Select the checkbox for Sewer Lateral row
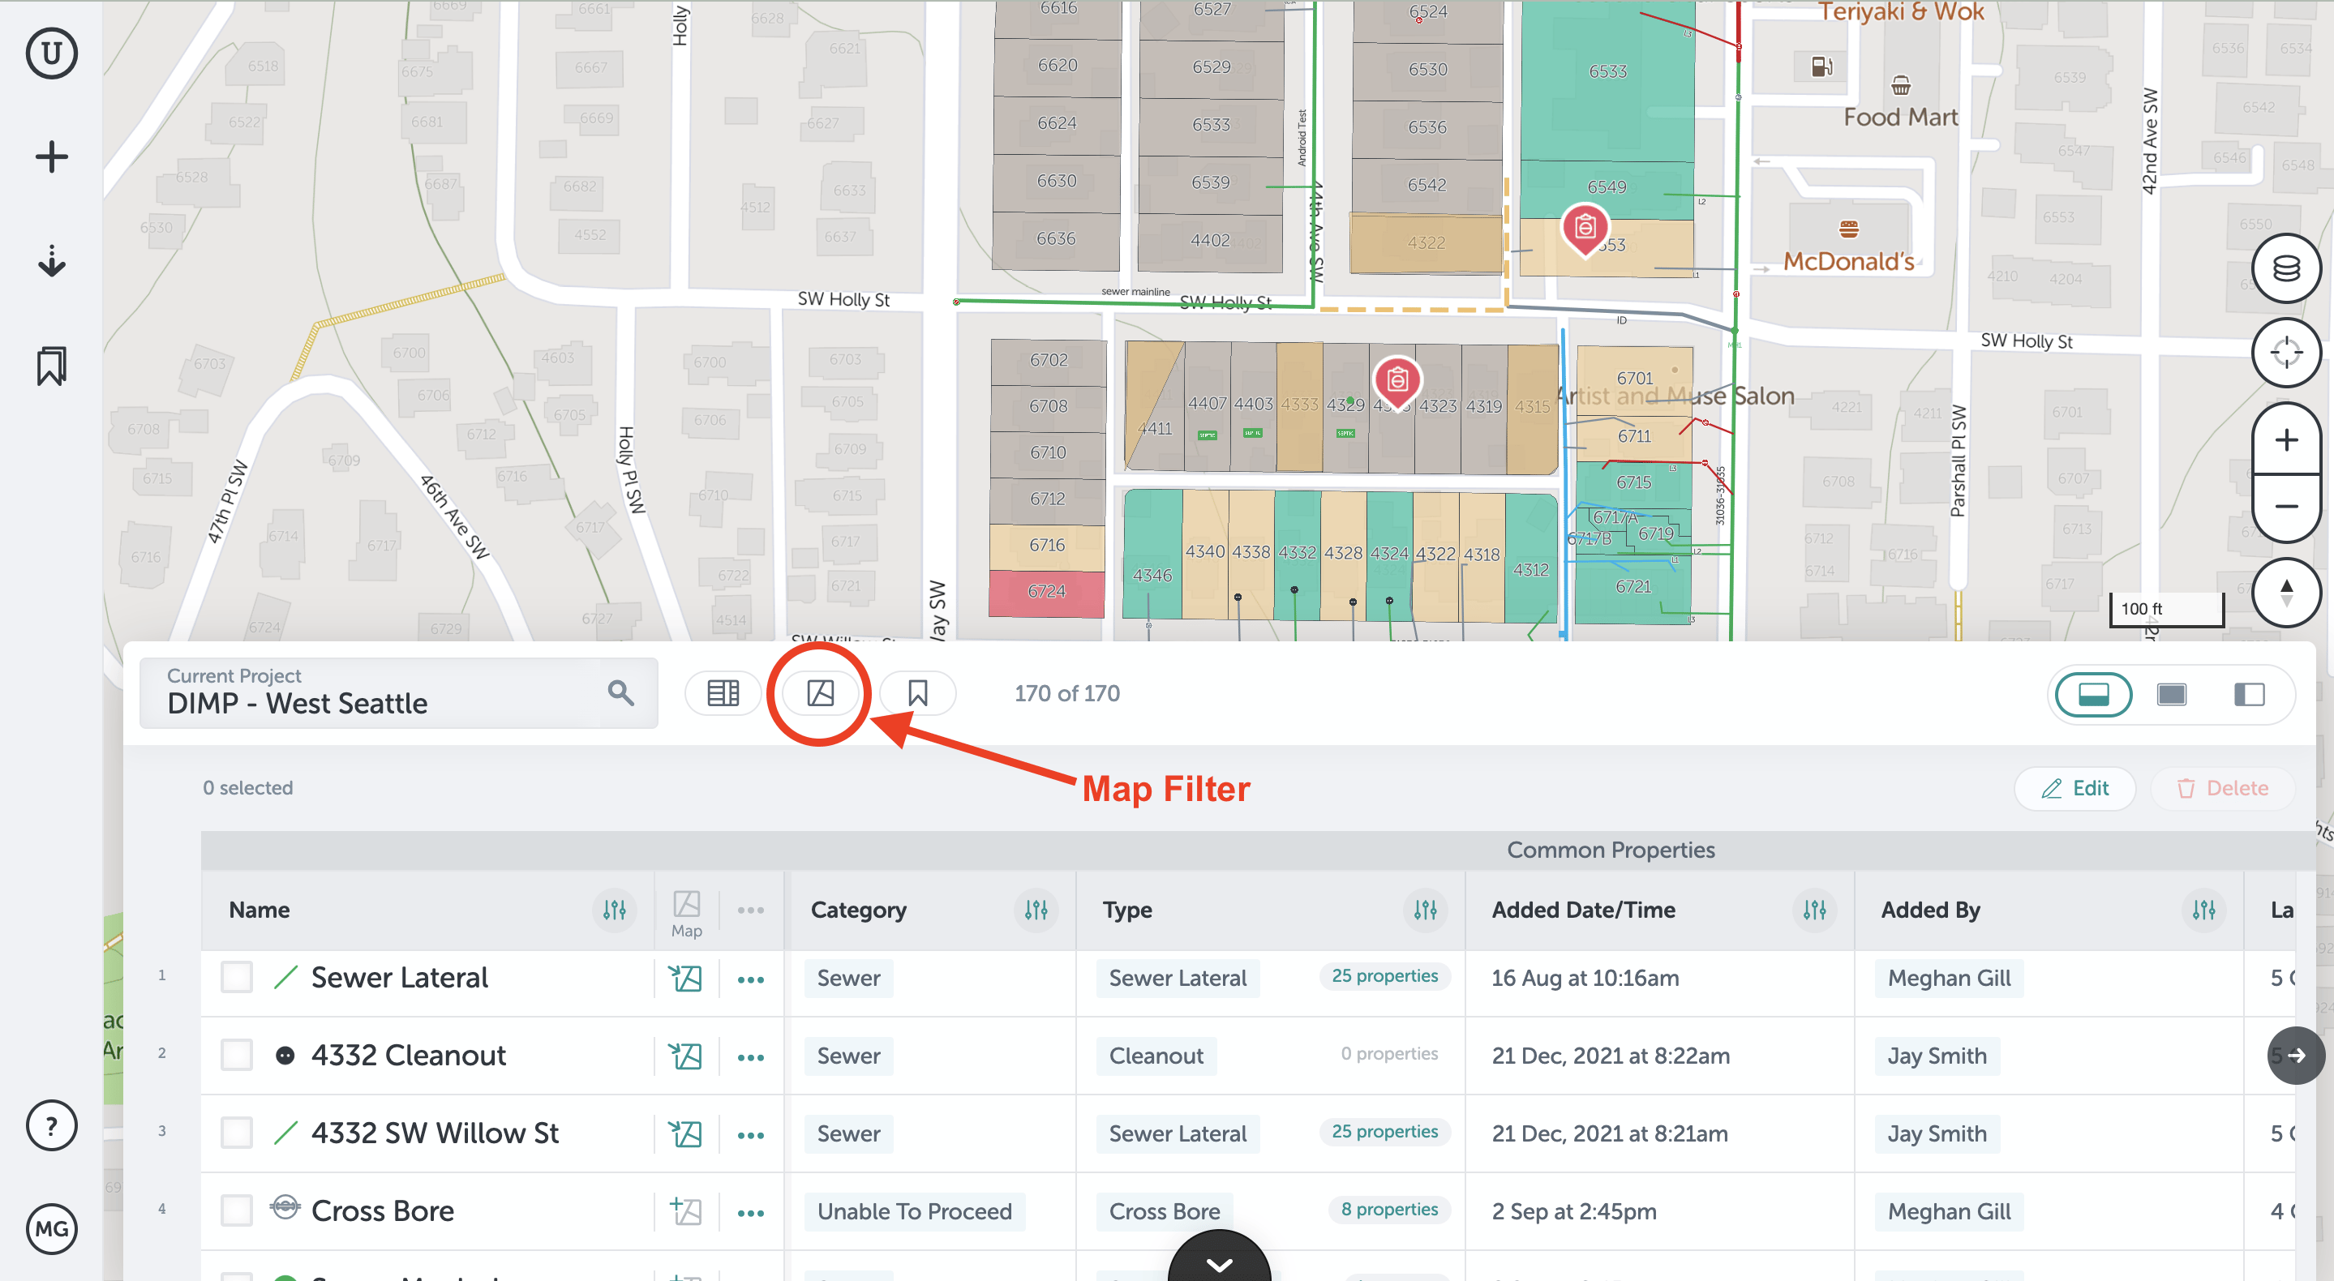This screenshot has width=2334, height=1281. pos(237,977)
